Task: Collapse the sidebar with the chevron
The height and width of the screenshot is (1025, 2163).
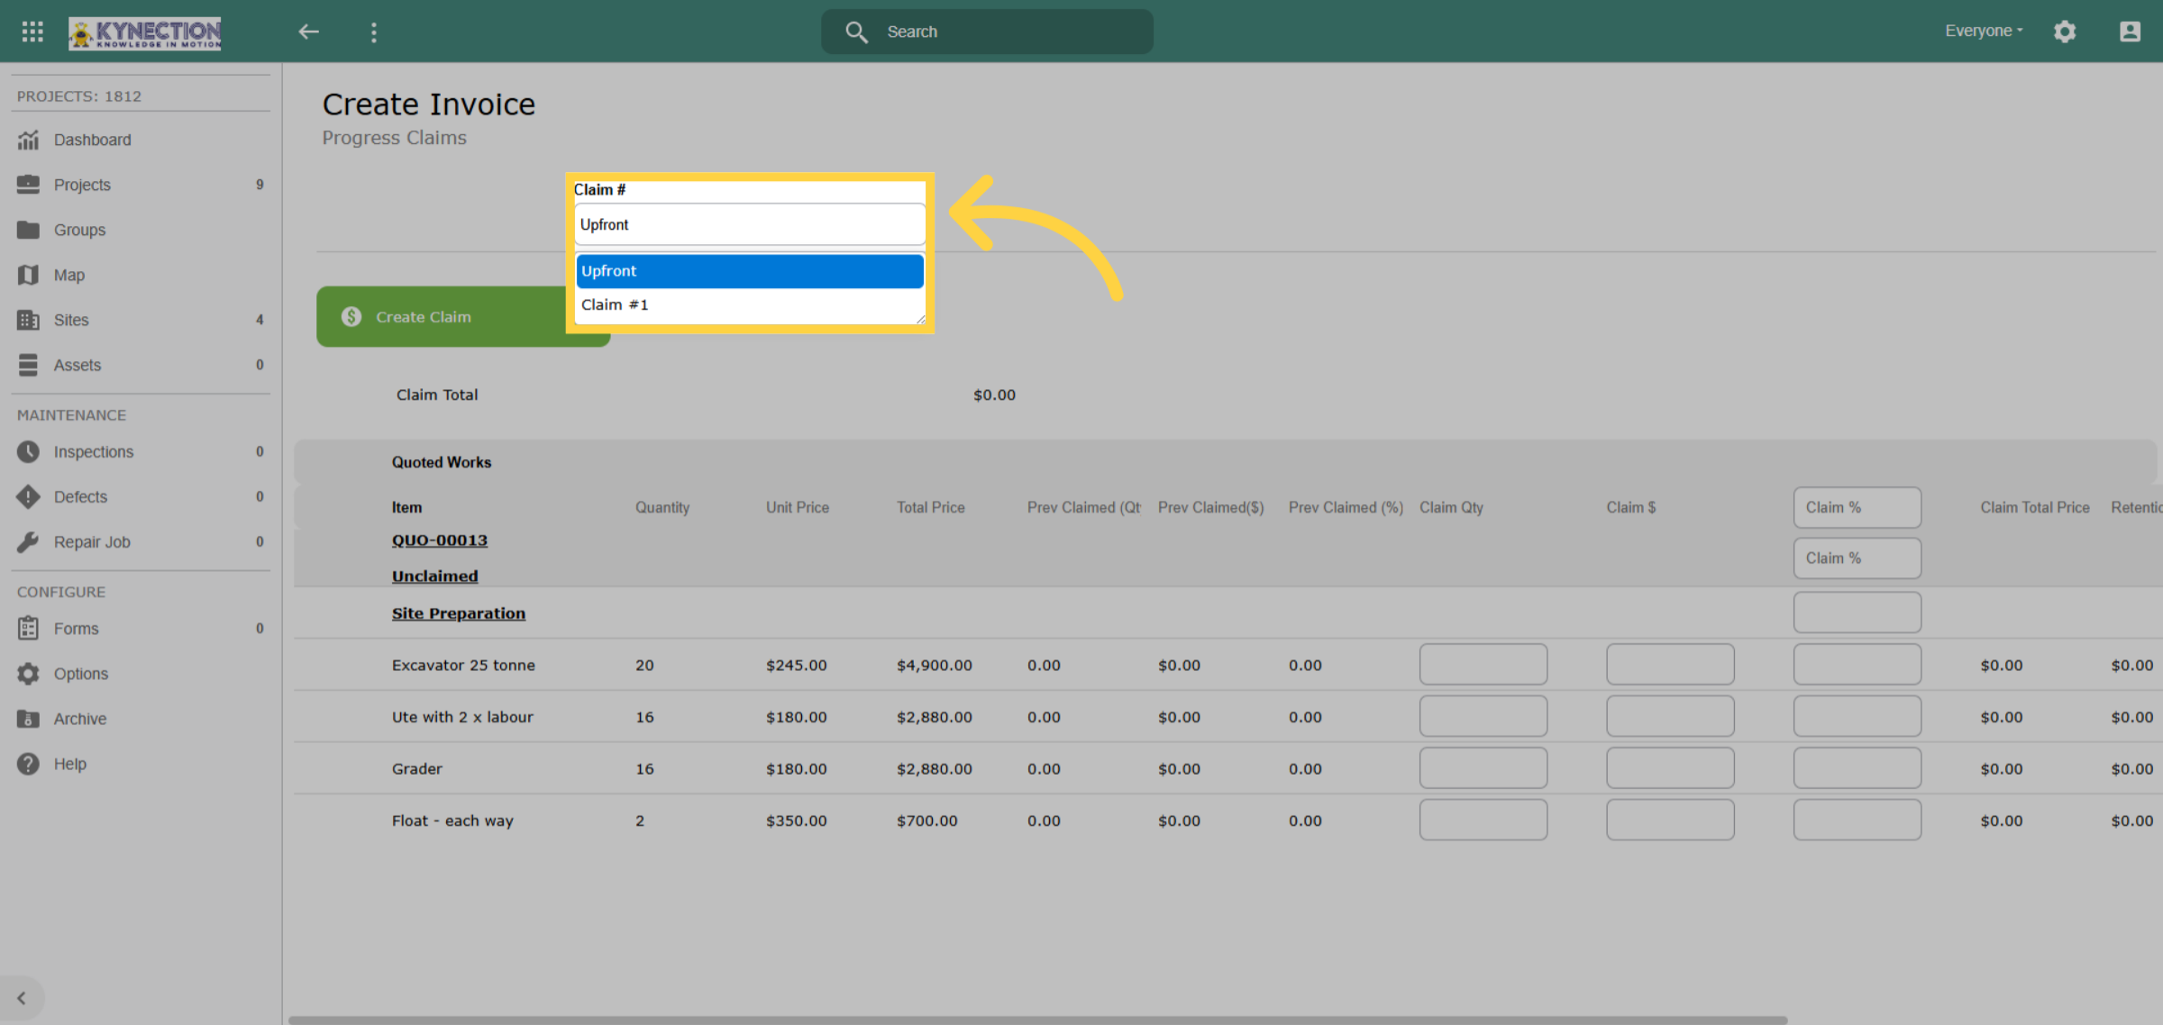Action: pyautogui.click(x=22, y=998)
